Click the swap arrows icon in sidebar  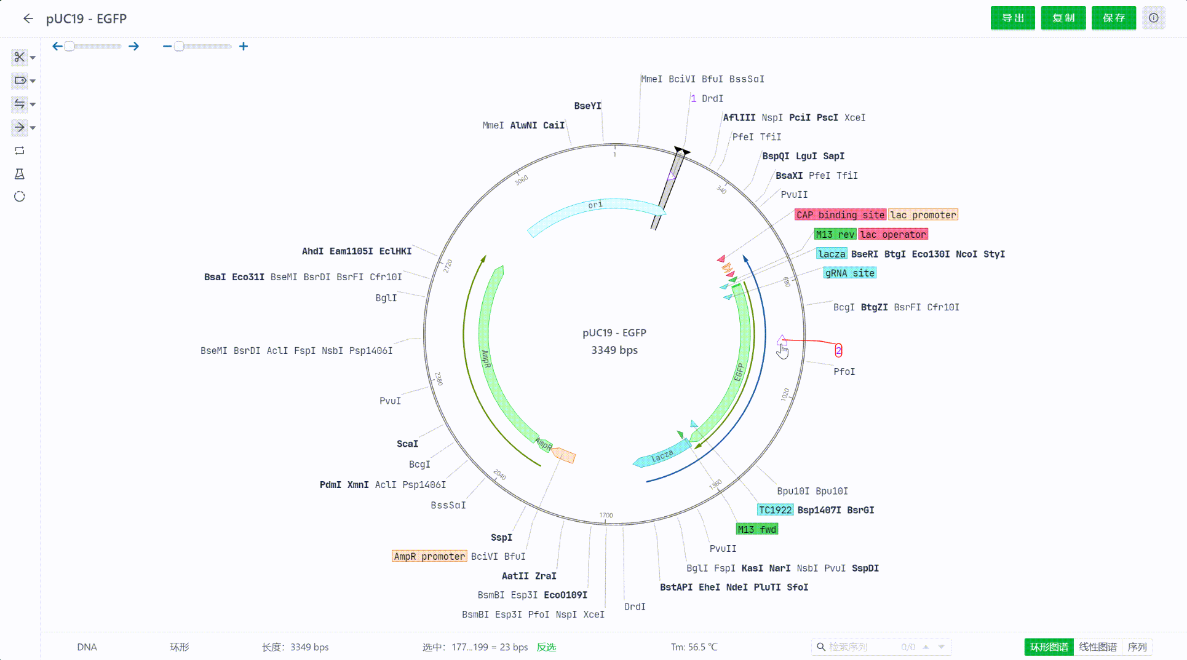click(19, 104)
